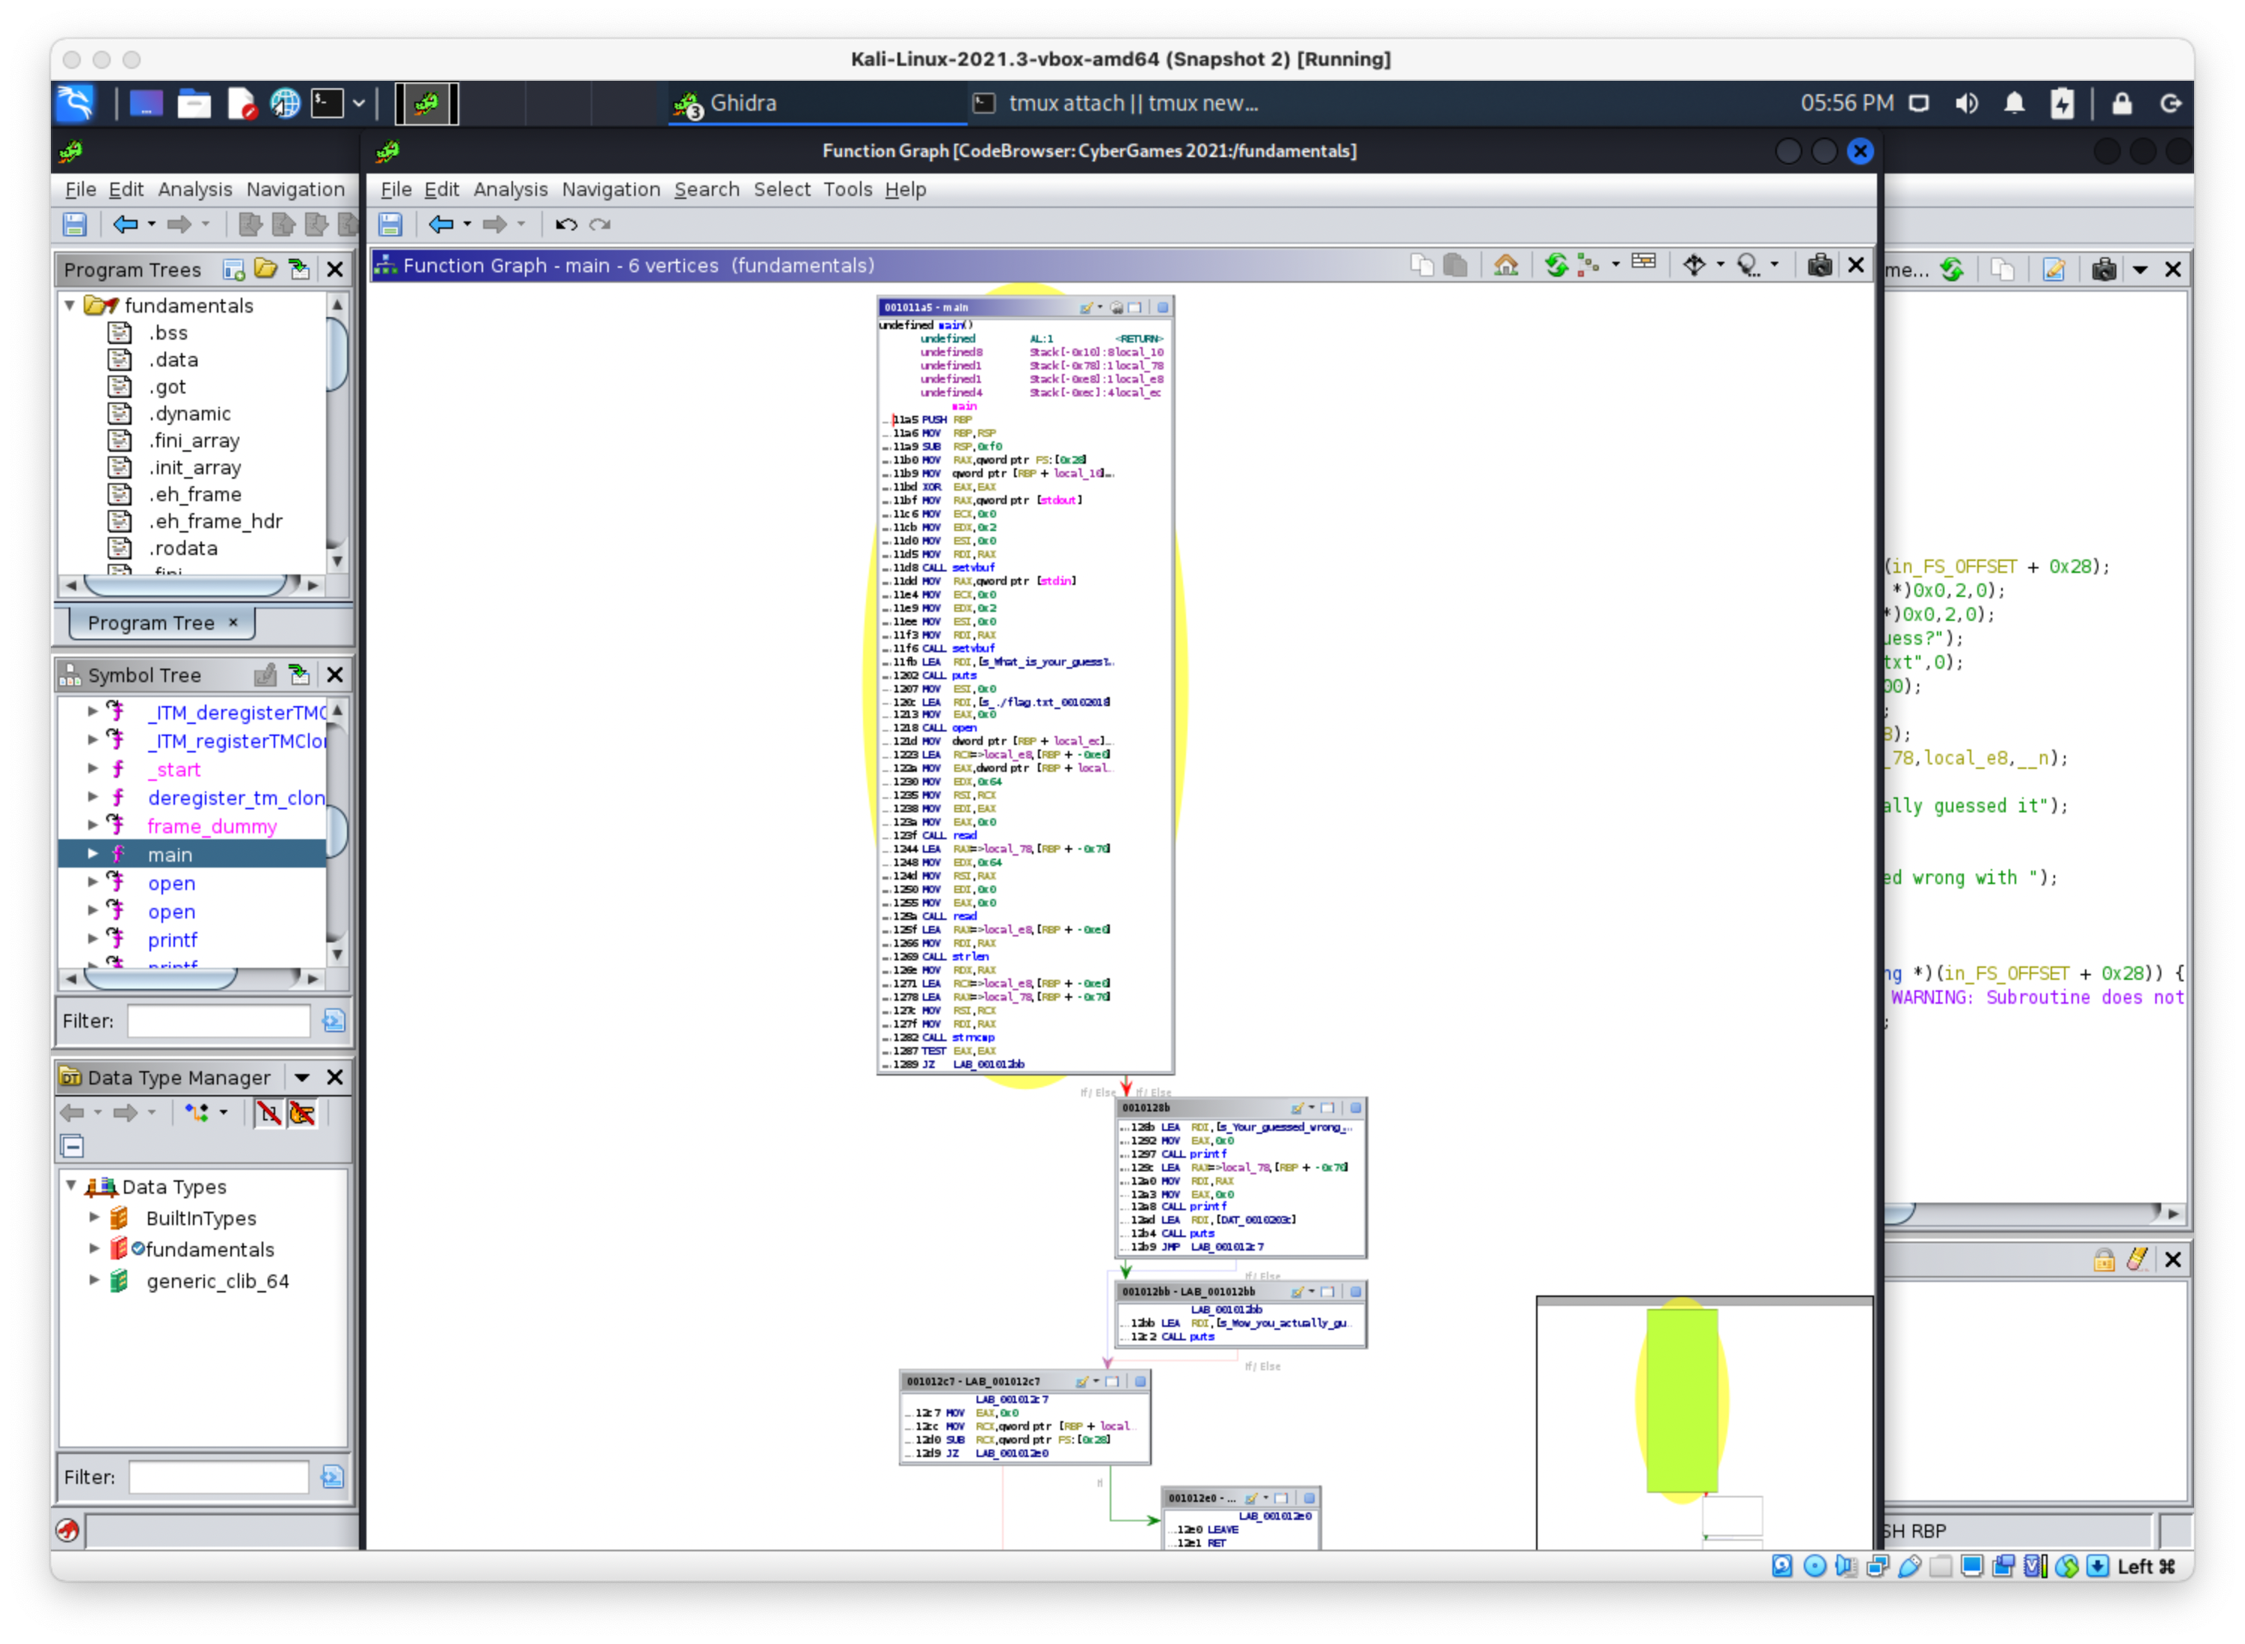Viewport: 2245px width, 1644px height.
Task: Click the forward navigation arrow in Function Graph
Action: point(494,225)
